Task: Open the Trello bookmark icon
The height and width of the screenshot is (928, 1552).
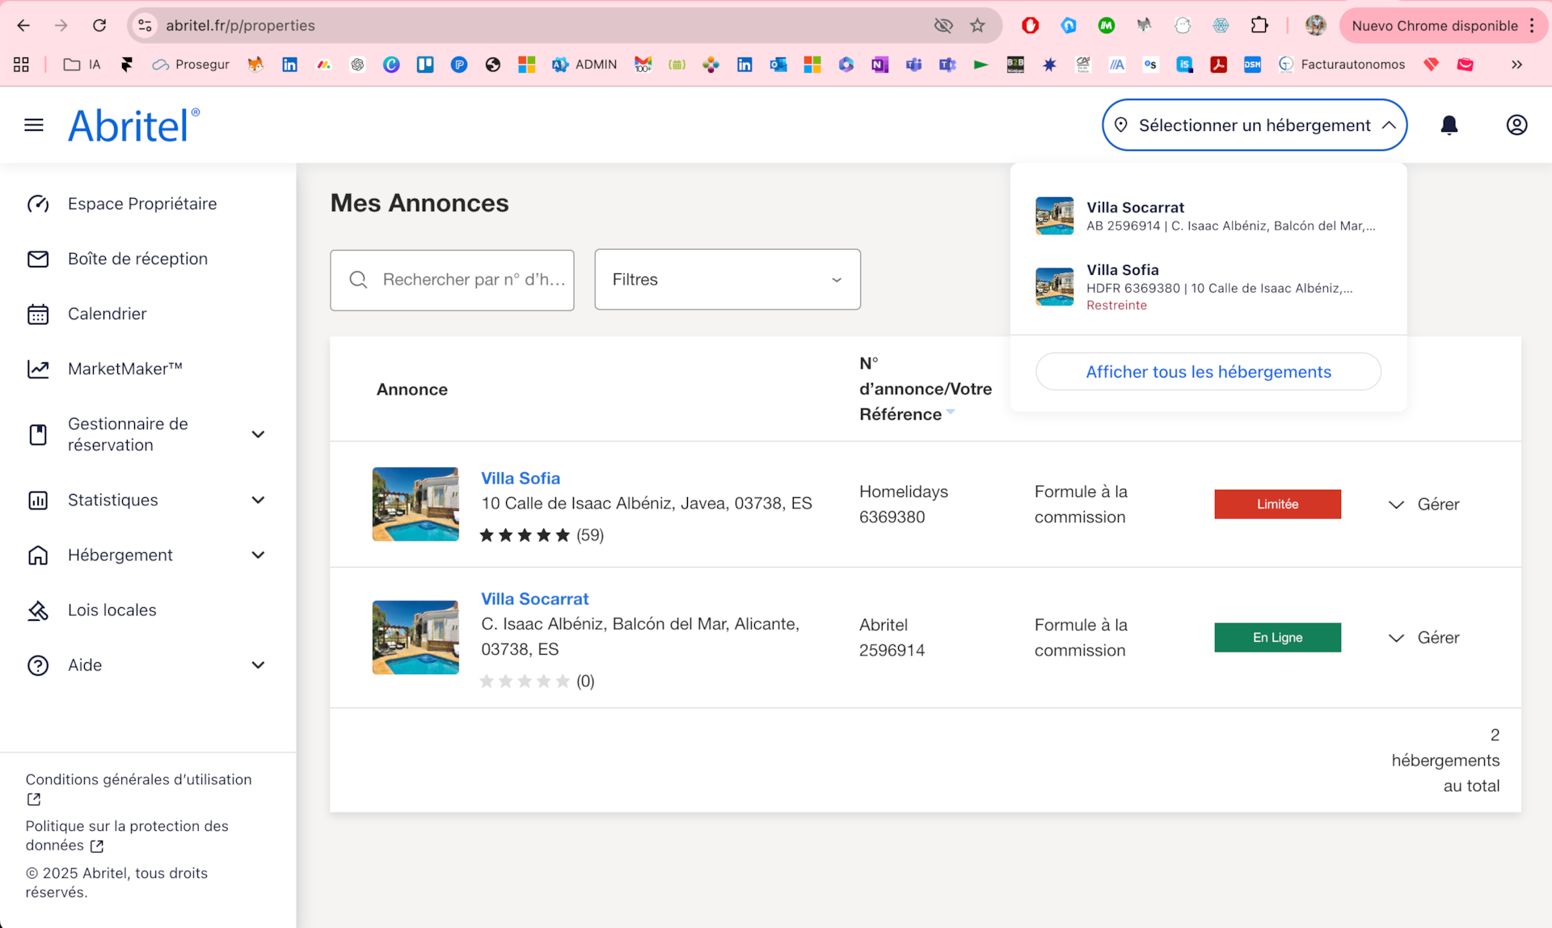Action: (425, 65)
